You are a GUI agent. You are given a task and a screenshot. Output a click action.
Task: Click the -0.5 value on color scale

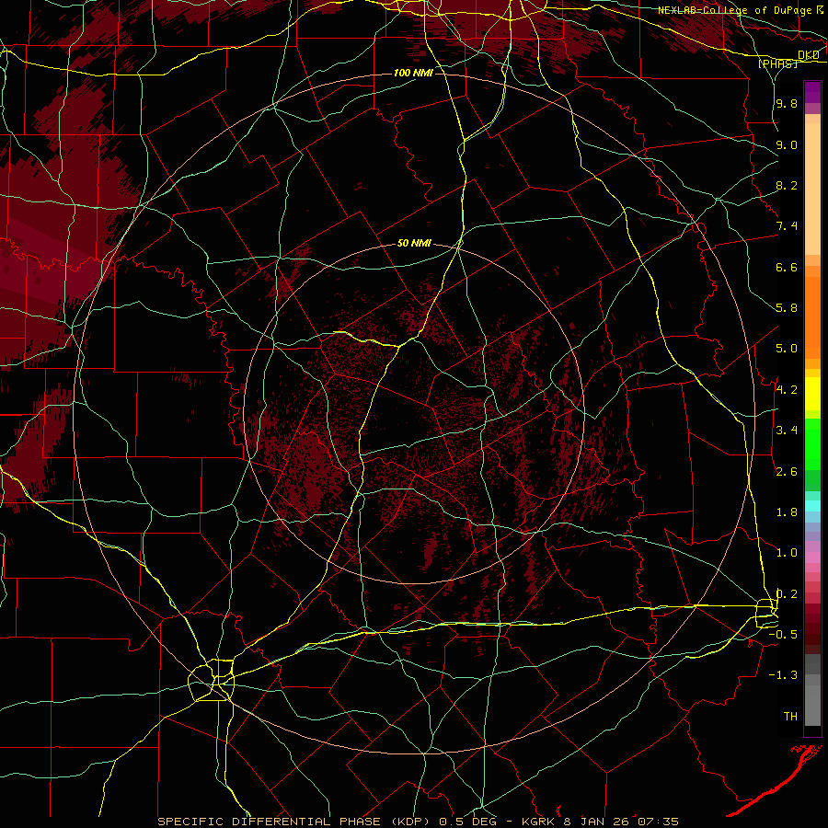(783, 635)
